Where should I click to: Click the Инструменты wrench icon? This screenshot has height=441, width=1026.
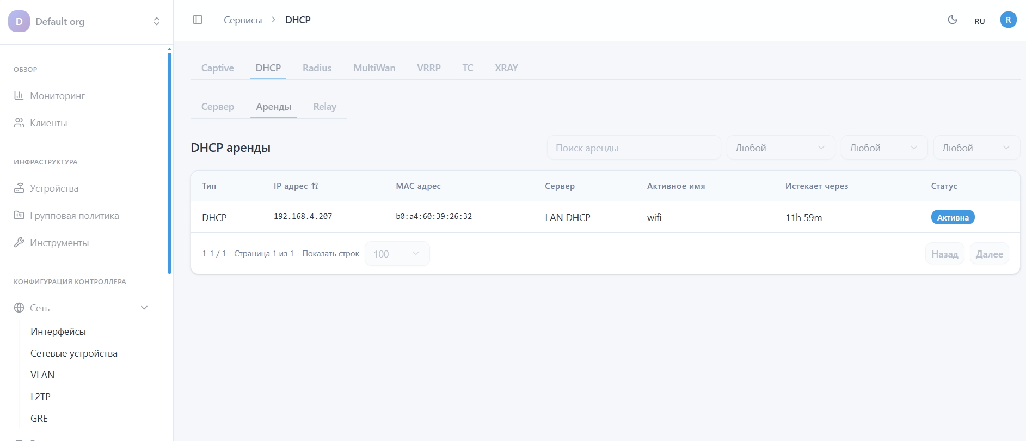pyautogui.click(x=19, y=242)
